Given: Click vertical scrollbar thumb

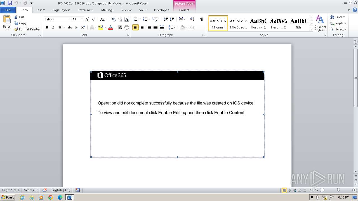Looking at the screenshot, I should [355, 78].
